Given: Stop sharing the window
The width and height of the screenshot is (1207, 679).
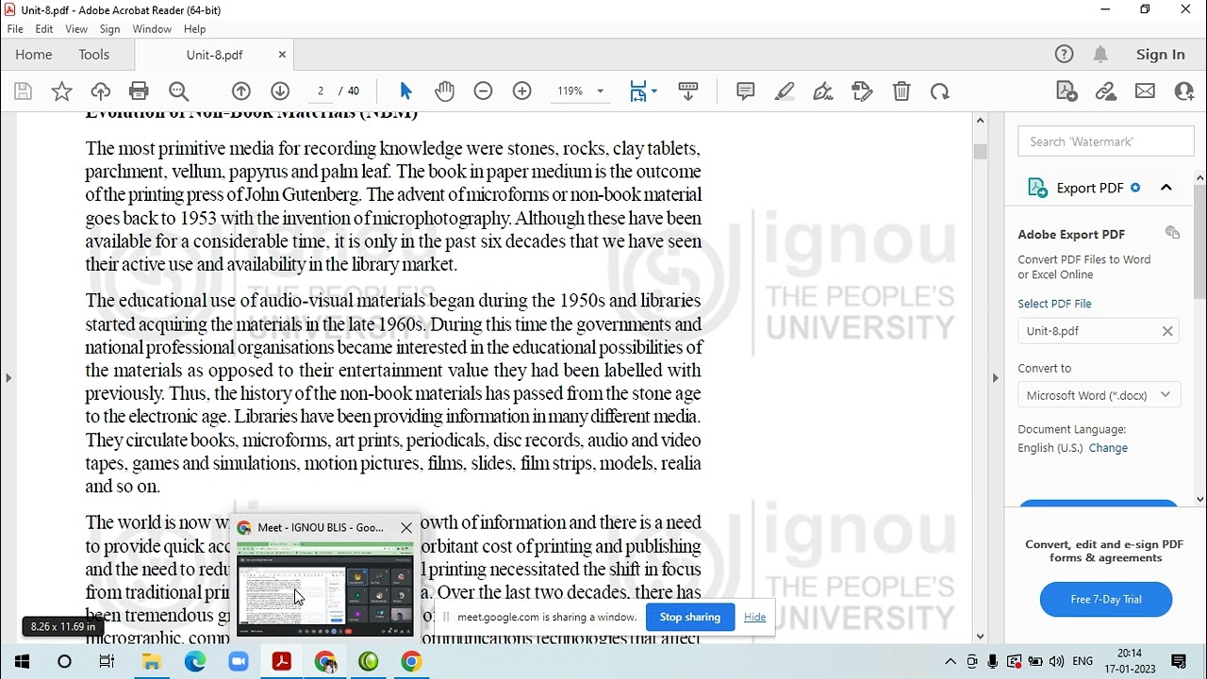Looking at the screenshot, I should click(x=690, y=617).
